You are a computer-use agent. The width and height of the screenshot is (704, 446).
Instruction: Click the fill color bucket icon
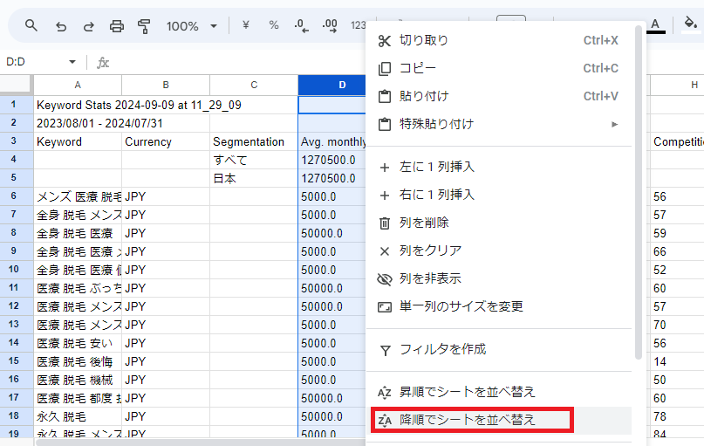coord(690,26)
